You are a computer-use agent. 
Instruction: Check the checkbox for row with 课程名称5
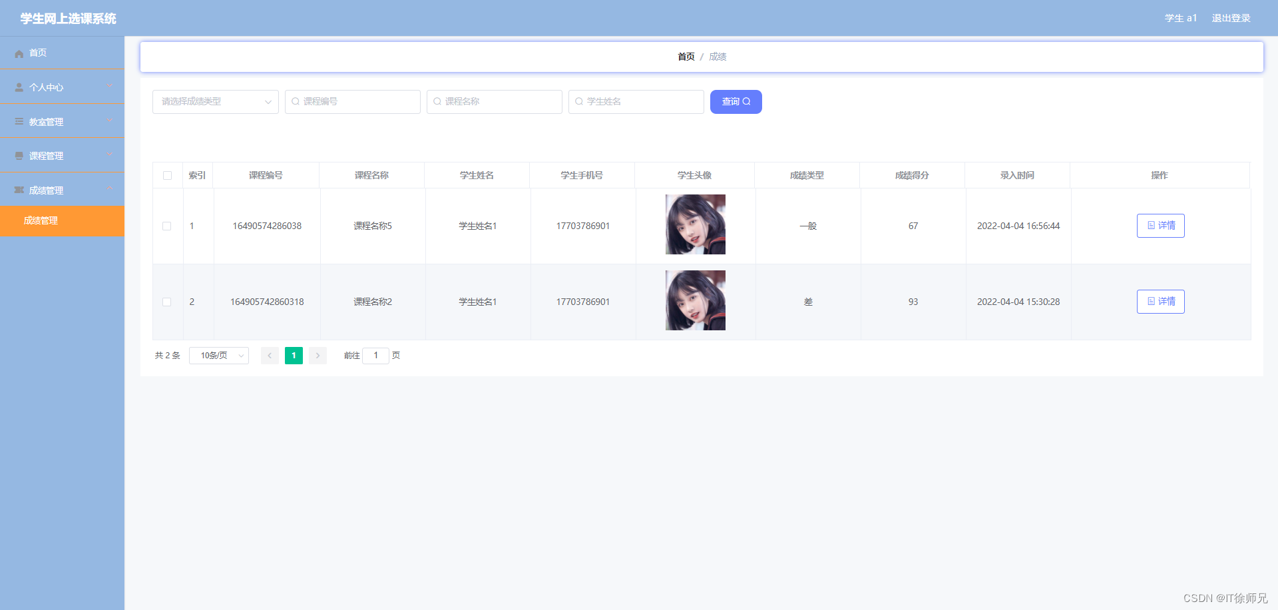coord(167,226)
